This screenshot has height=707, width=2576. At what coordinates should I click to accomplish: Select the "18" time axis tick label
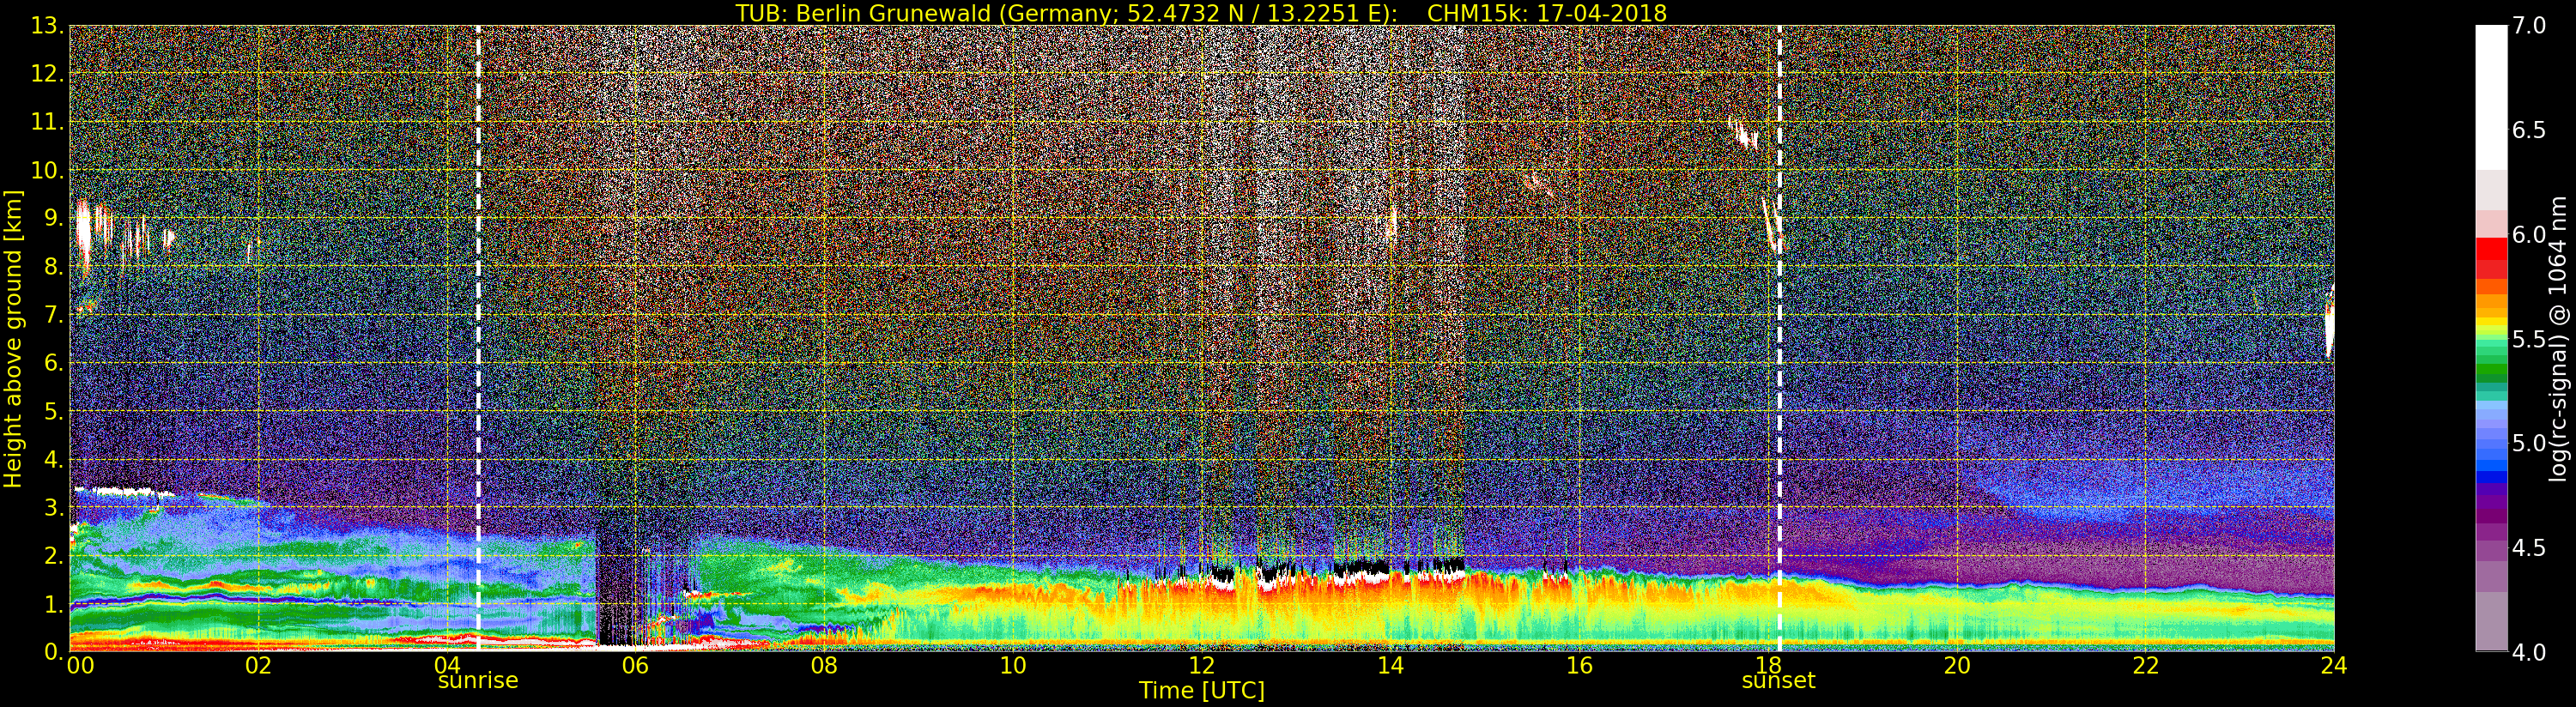pos(1768,666)
